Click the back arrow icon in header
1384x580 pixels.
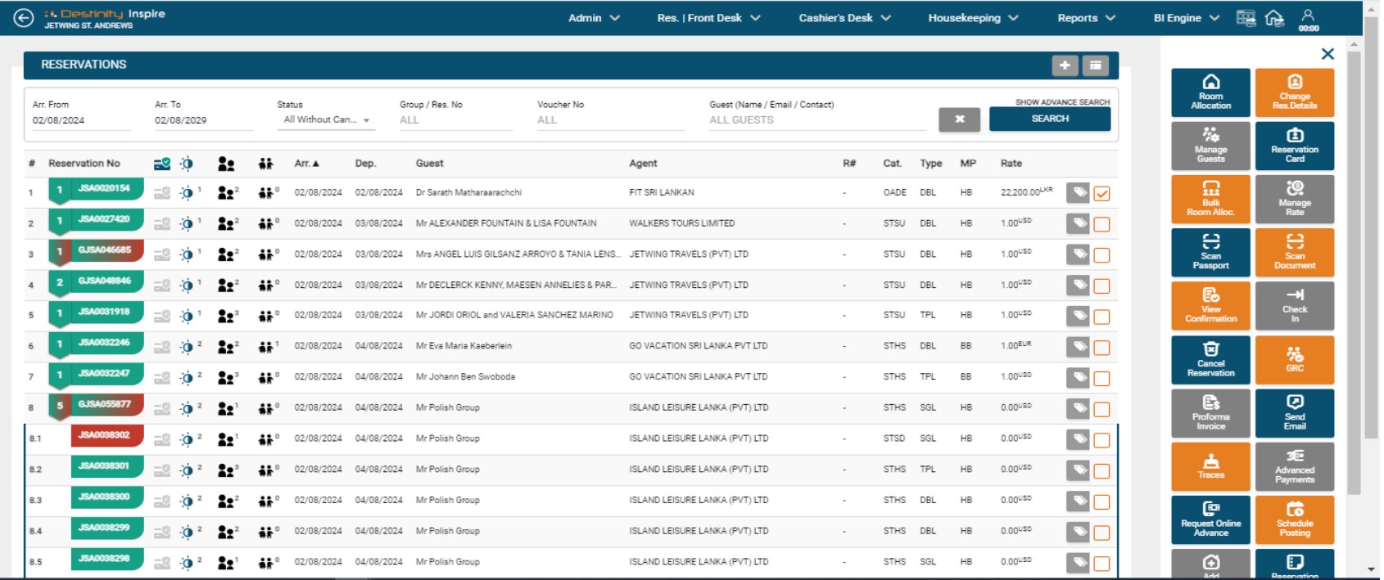tap(24, 17)
